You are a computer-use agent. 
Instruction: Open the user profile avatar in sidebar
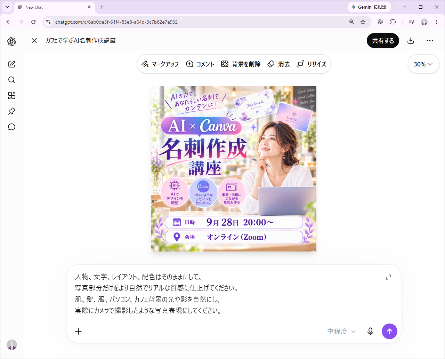tap(12, 345)
